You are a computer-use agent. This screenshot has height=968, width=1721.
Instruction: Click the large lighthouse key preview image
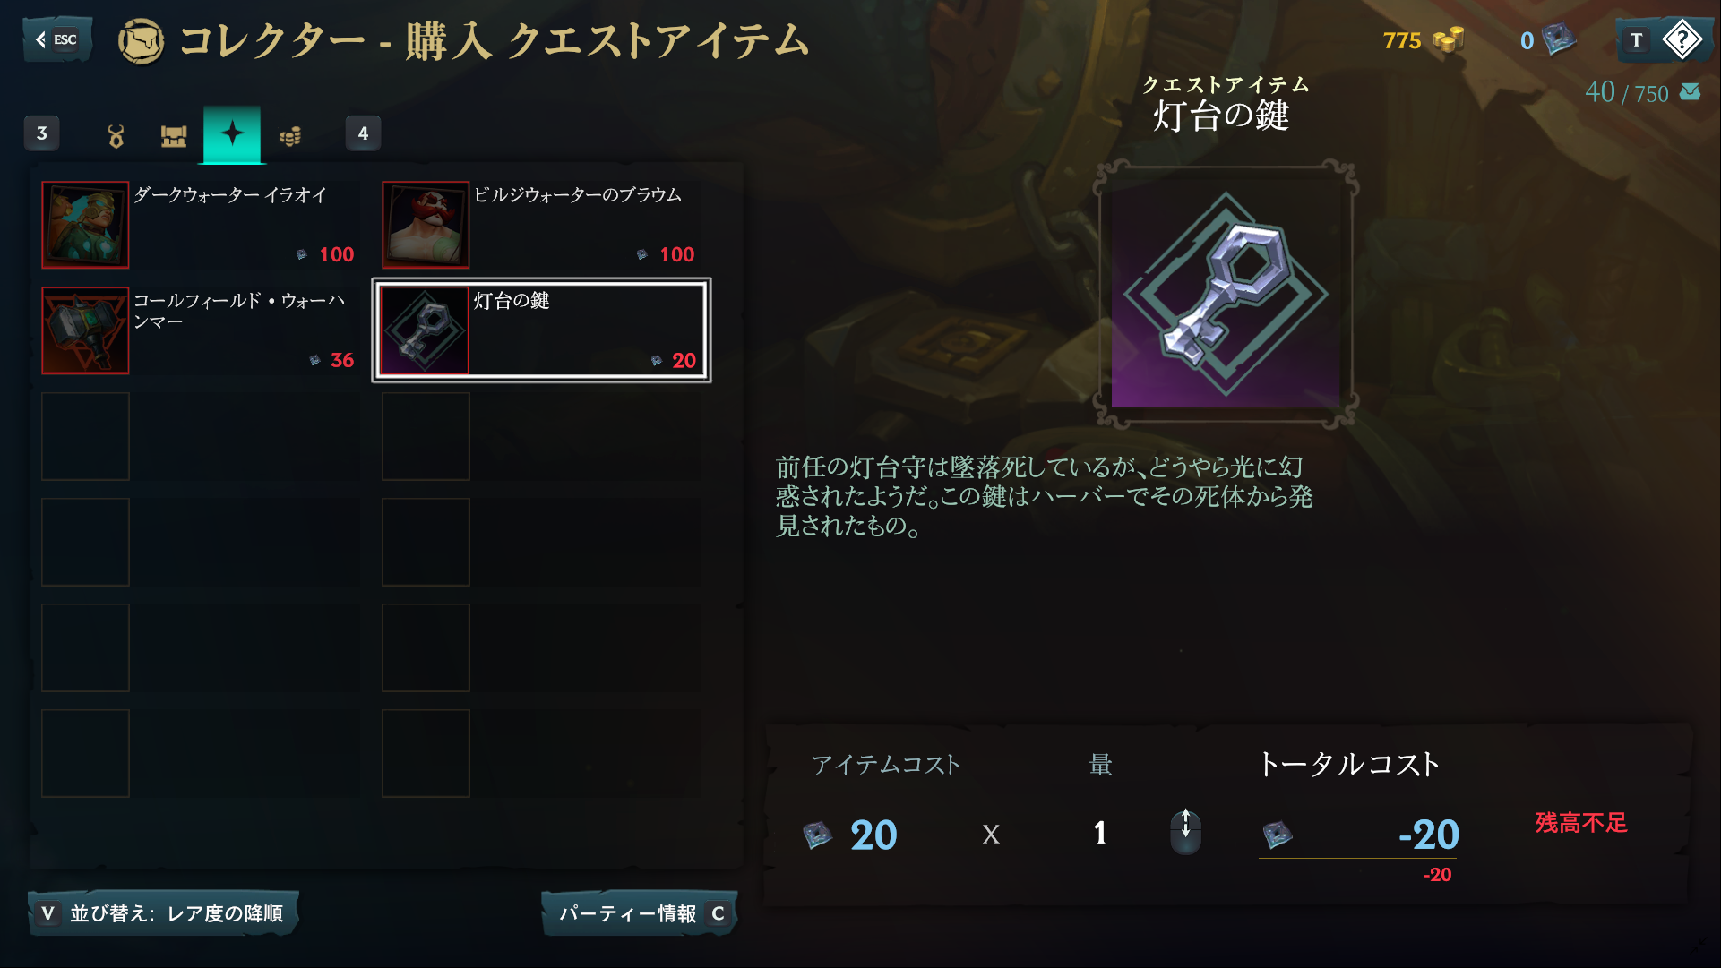(1226, 294)
